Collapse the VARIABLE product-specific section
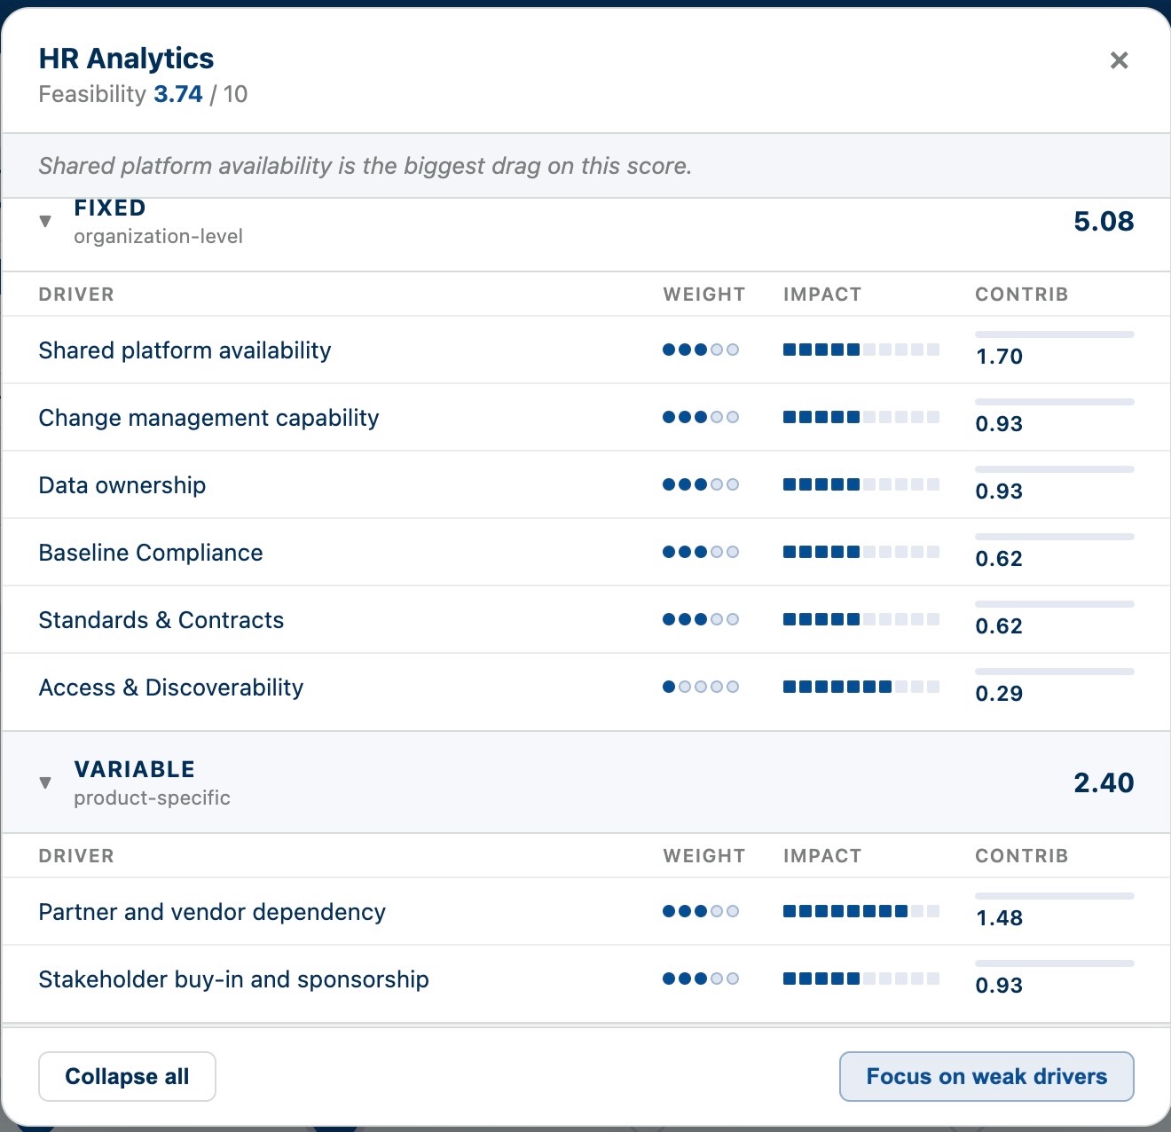The width and height of the screenshot is (1171, 1132). 45,782
